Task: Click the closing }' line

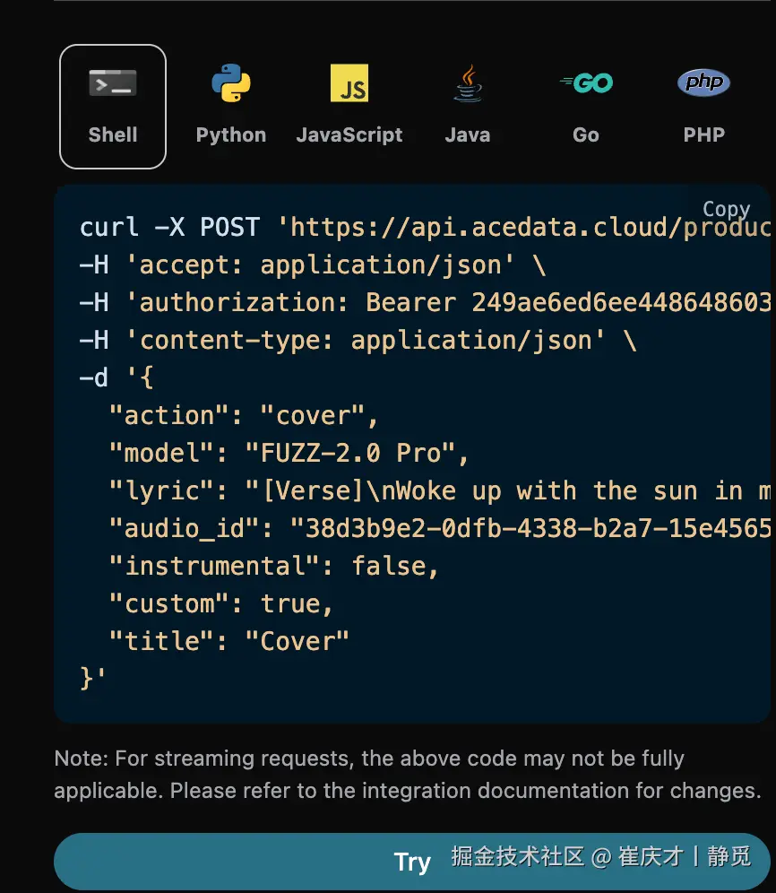Action: coord(93,679)
